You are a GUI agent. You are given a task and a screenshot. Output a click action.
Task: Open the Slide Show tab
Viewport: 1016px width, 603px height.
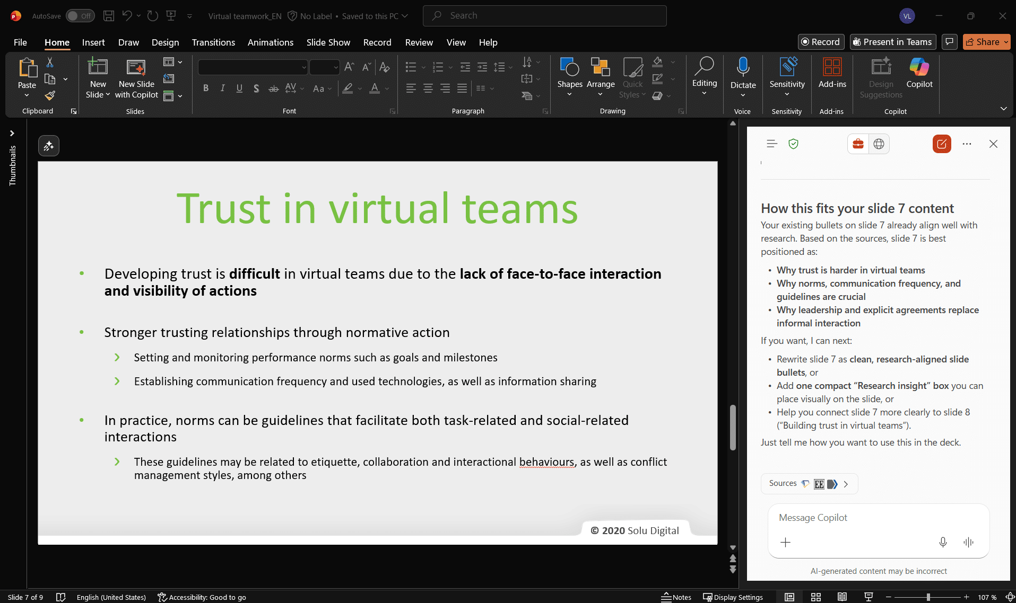point(328,42)
